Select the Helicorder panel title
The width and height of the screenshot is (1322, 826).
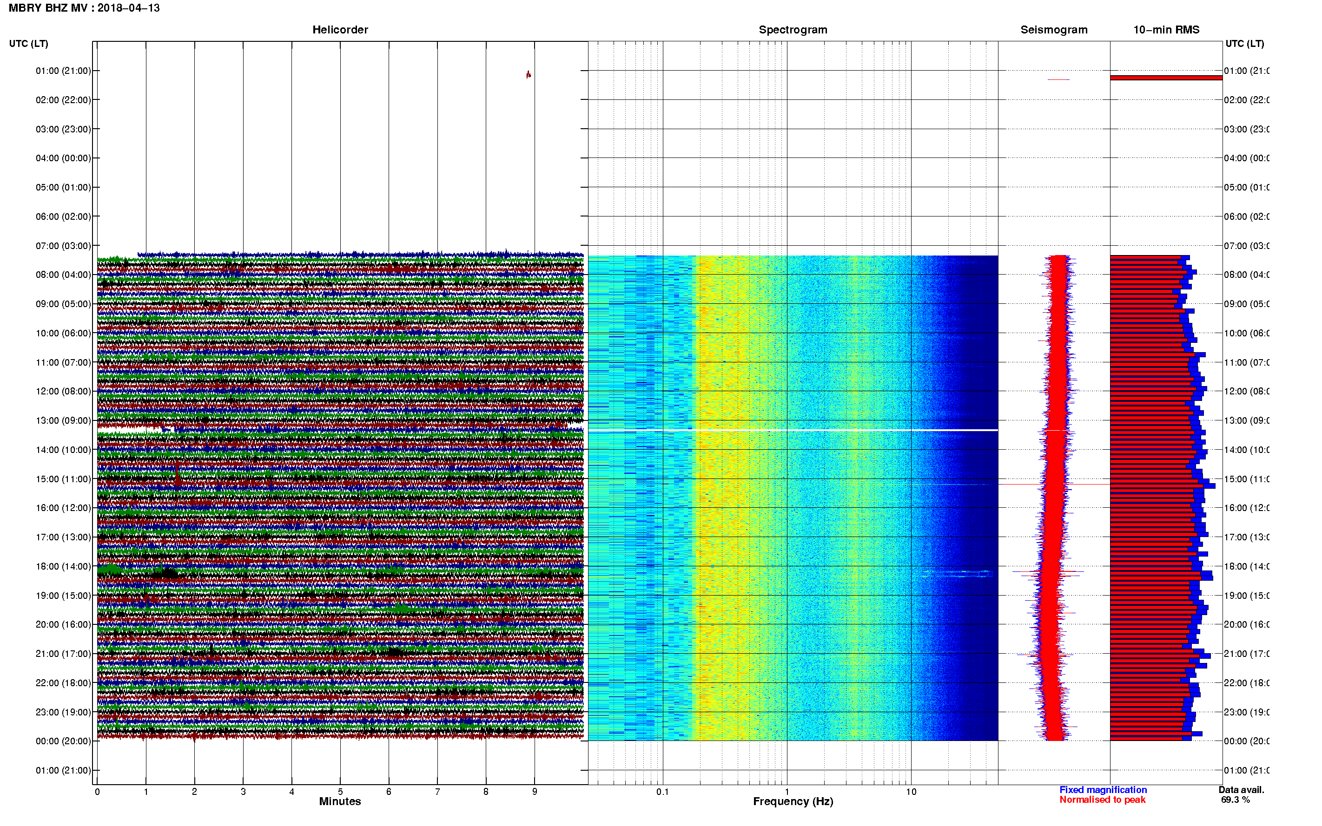click(340, 30)
